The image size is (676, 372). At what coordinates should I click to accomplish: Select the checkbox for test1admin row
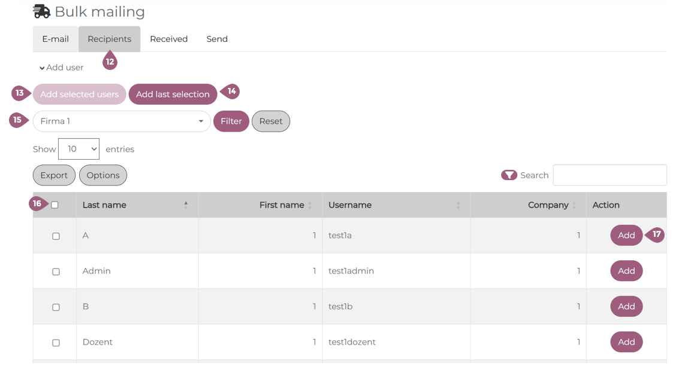click(56, 272)
